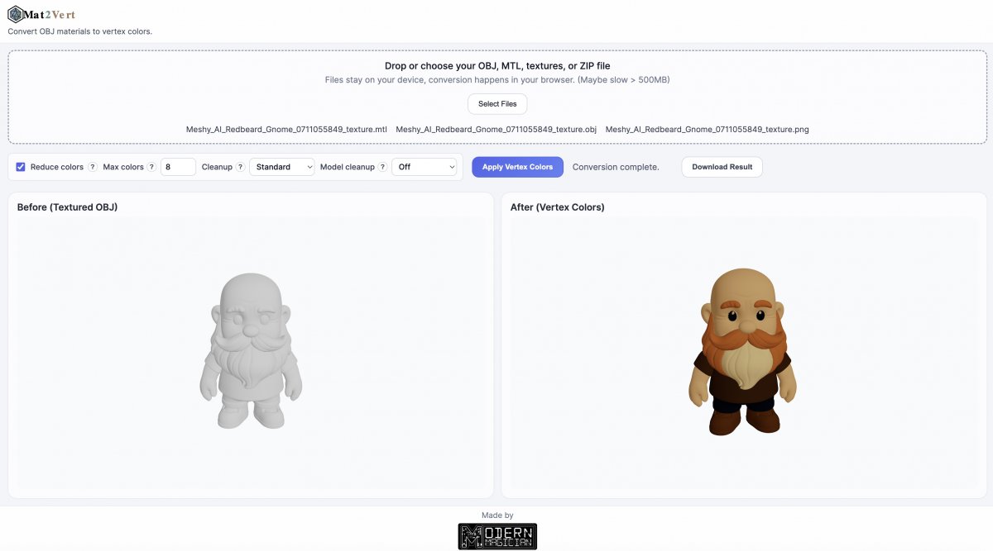Click the Modern Magician logo
Viewport: 993px width, 551px height.
click(x=497, y=536)
